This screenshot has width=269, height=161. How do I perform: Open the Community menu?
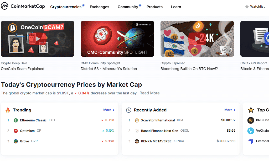click(x=128, y=7)
